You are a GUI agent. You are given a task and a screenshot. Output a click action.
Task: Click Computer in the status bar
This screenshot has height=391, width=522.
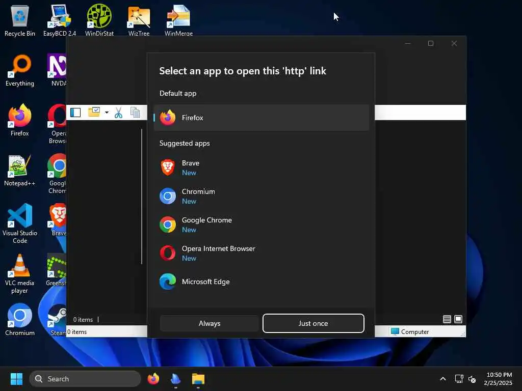pos(410,332)
